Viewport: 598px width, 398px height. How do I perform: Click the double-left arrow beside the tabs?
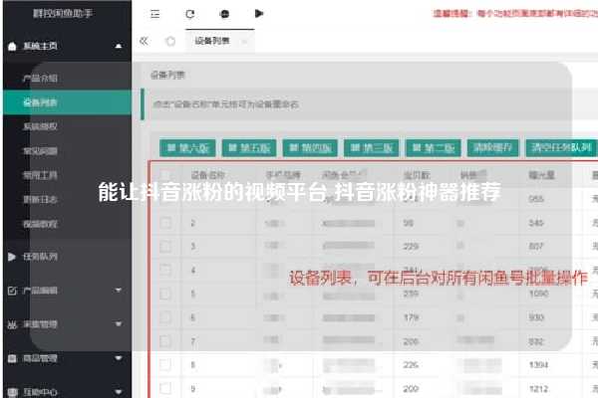tap(144, 41)
